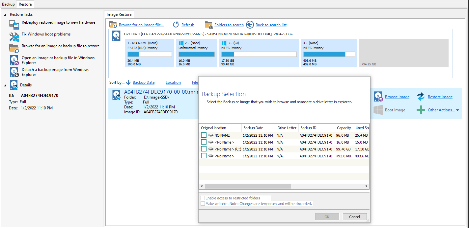Click the 794.25 GB unallocated space block
The width and height of the screenshot is (469, 228).
(x=404, y=53)
